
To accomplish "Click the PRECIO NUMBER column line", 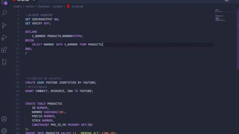I will pyautogui.click(x=44, y=116).
